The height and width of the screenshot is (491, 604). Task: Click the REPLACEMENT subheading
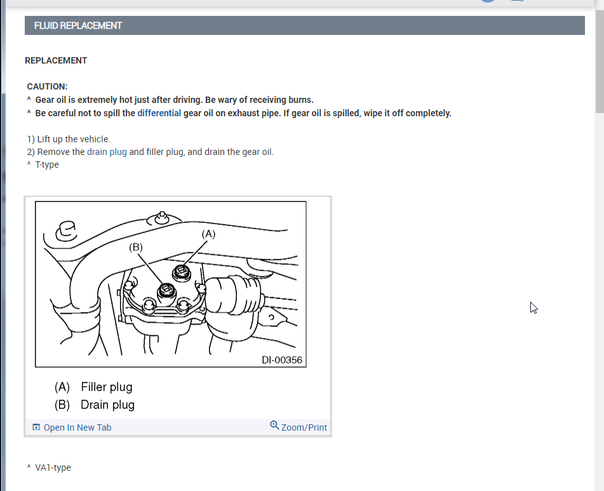point(56,60)
